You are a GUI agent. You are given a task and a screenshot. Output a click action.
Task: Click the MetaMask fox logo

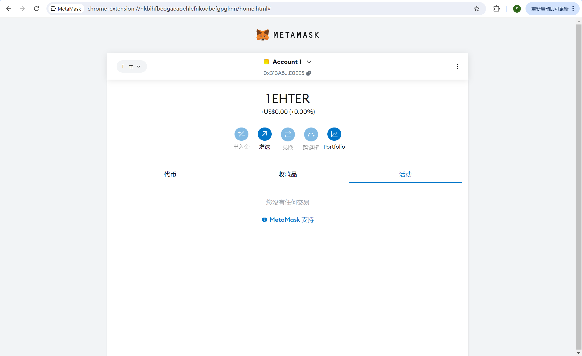[x=263, y=35]
